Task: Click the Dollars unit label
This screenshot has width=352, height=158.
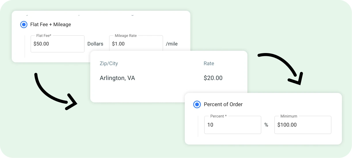Action: (95, 44)
